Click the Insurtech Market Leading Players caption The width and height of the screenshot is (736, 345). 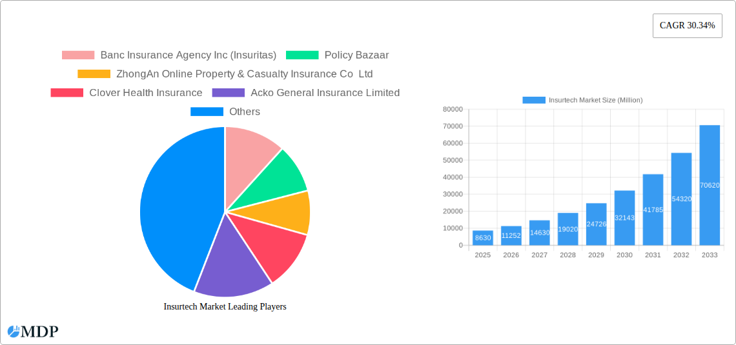225,306
